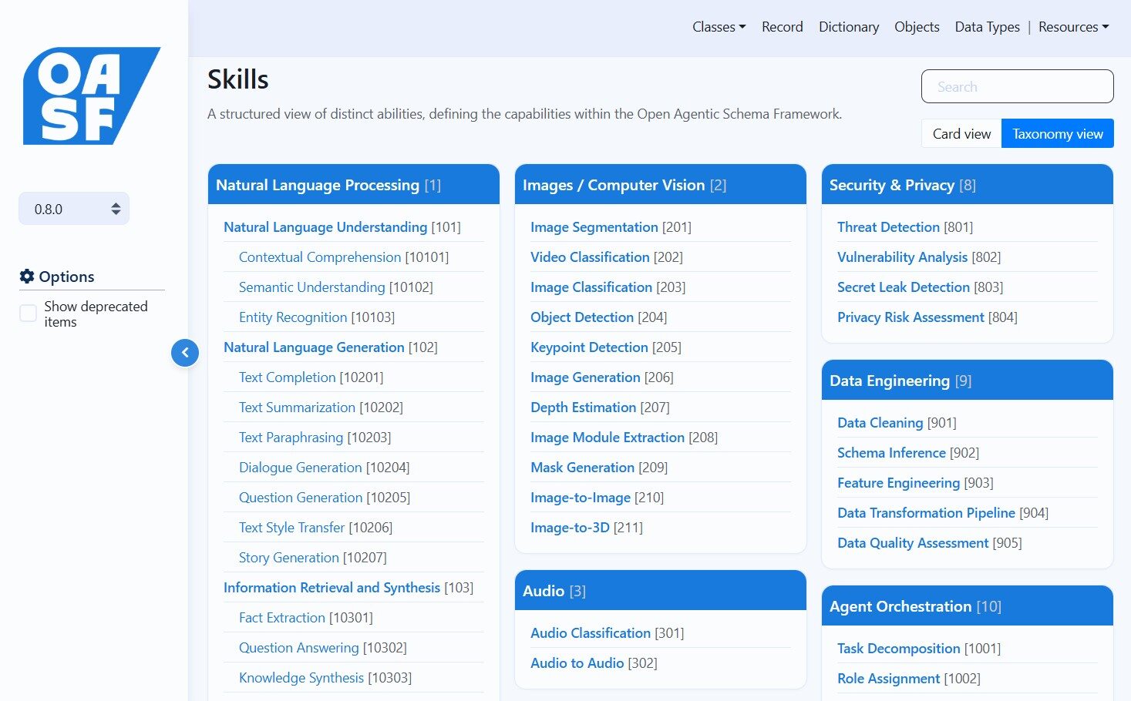Click the Data Engineering category header
Image resolution: width=1131 pixels, height=701 pixels.
tap(889, 381)
